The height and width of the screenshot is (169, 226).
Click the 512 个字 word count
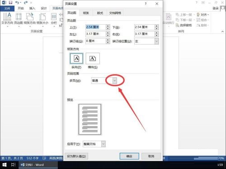(x=33, y=158)
